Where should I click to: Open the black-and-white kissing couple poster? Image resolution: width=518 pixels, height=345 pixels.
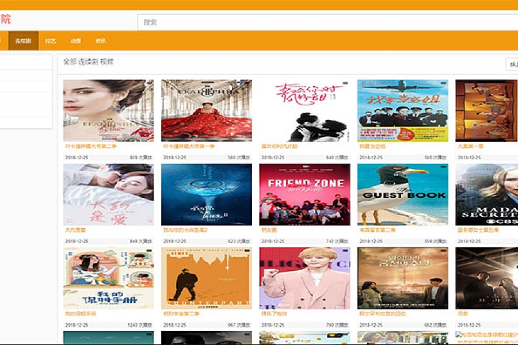click(304, 110)
